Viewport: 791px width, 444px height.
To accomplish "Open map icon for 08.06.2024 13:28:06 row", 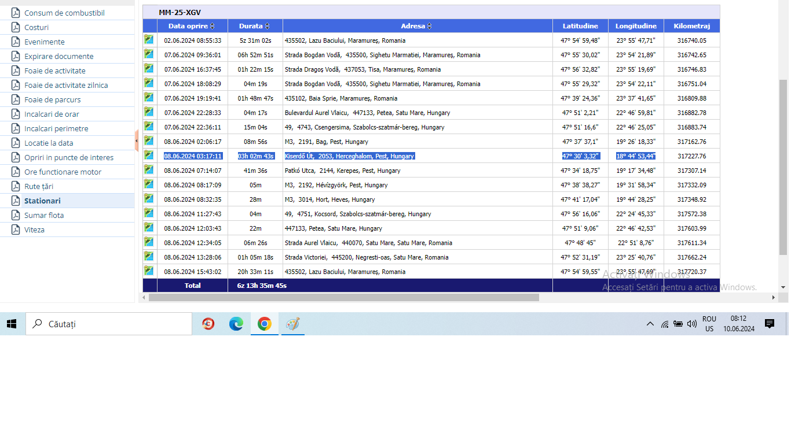I will click(149, 256).
